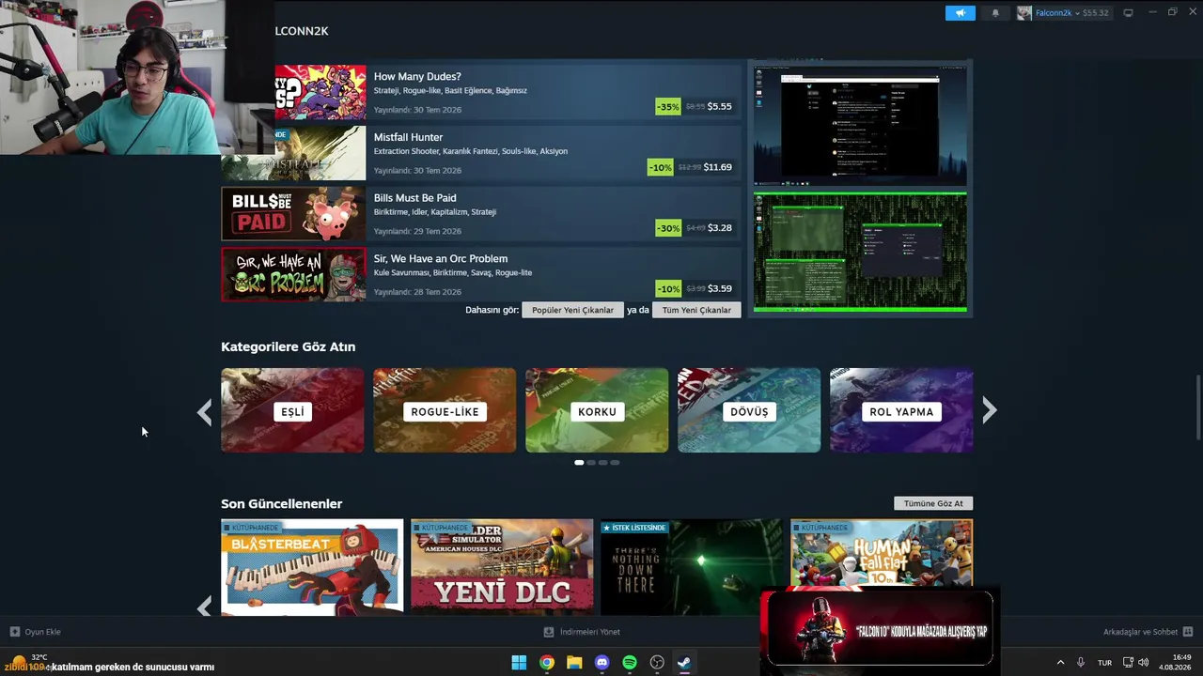Go to previous categories with left arrow
1203x676 pixels.
tap(204, 410)
